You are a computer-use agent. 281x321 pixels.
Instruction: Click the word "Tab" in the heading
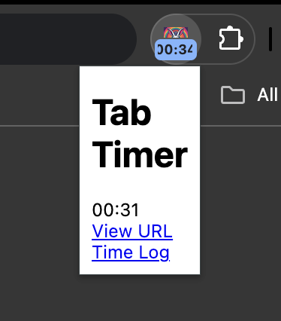(122, 112)
